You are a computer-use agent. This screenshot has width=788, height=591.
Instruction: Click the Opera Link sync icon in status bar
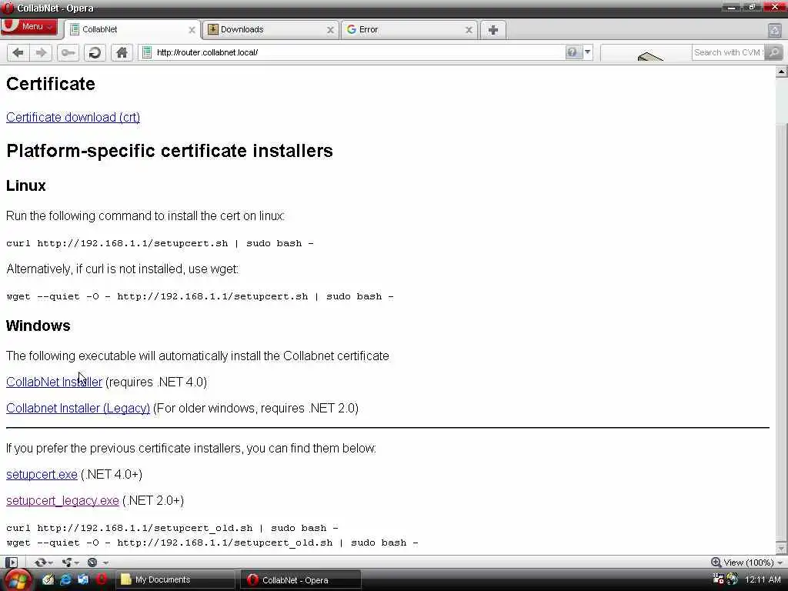pyautogui.click(x=40, y=563)
